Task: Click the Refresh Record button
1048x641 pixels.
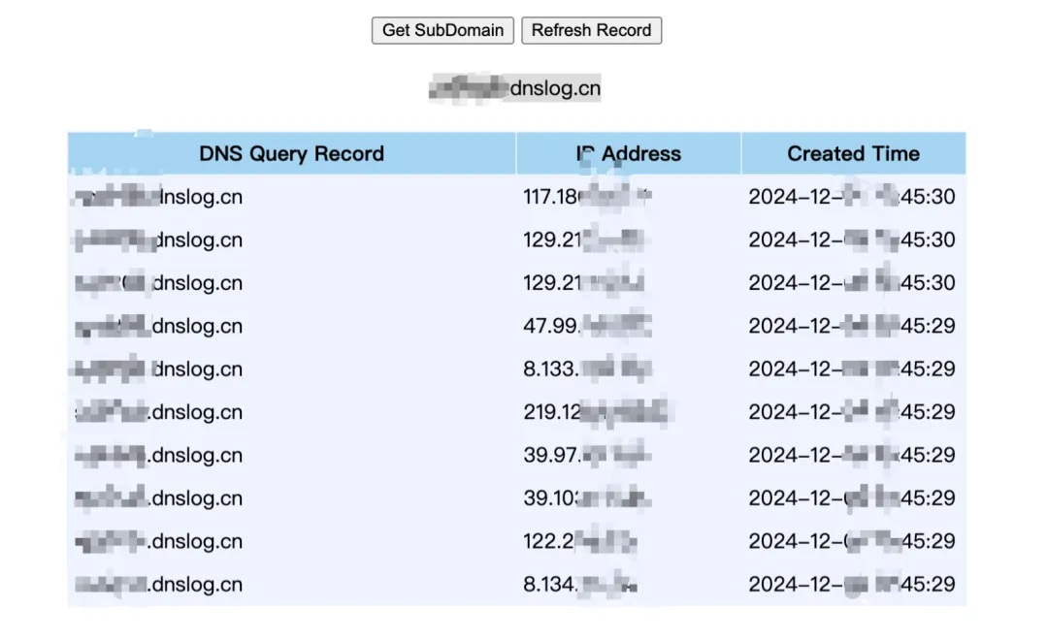Action: (x=592, y=31)
